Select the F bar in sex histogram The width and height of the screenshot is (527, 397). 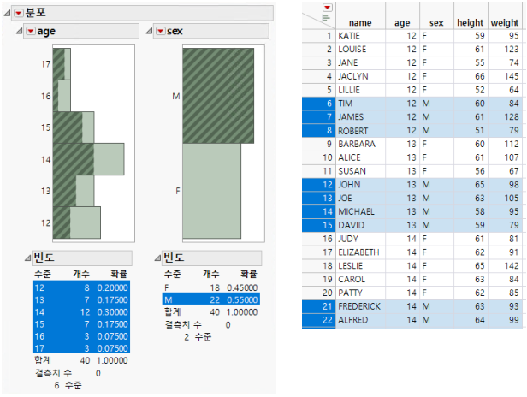(212, 191)
